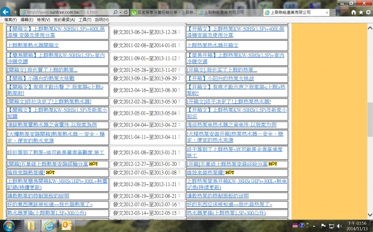Screen dimensions: 373x232
Task: Open Favorites with the star icon
Action: coord(361,12)
